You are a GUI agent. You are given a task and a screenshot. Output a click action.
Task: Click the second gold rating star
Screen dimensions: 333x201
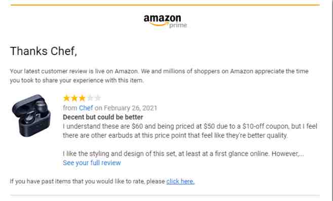coord(74,98)
